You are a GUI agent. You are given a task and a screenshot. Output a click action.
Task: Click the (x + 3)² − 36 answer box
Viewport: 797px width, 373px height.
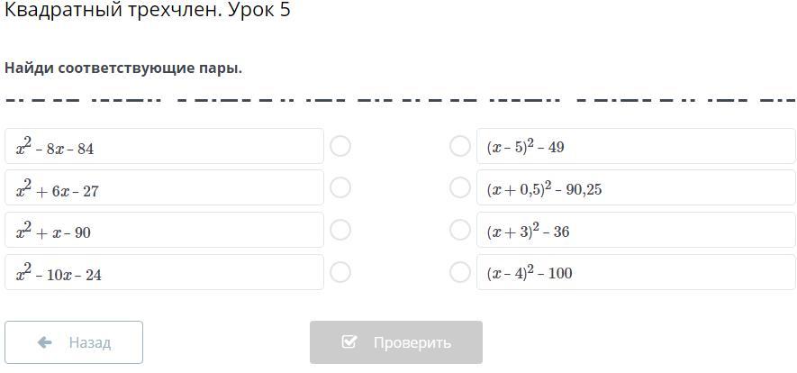pos(636,230)
